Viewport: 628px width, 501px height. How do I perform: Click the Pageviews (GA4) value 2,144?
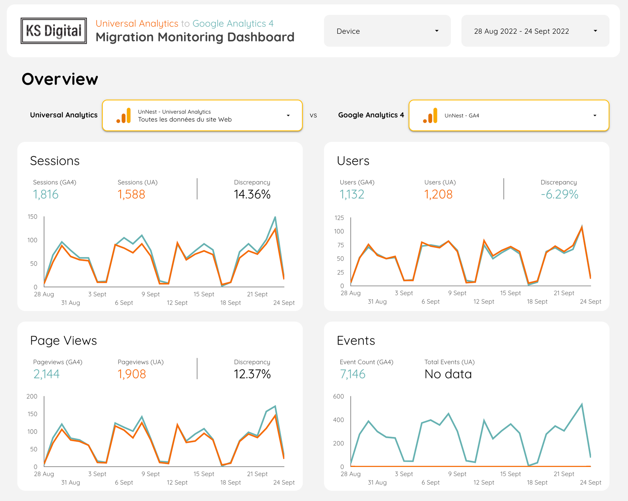point(46,374)
